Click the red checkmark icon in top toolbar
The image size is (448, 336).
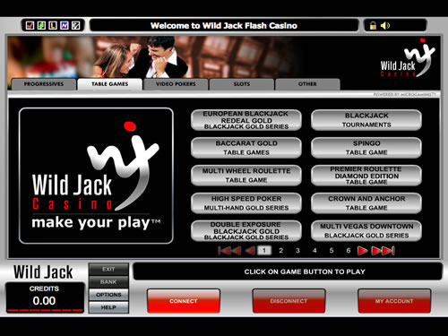pos(30,26)
